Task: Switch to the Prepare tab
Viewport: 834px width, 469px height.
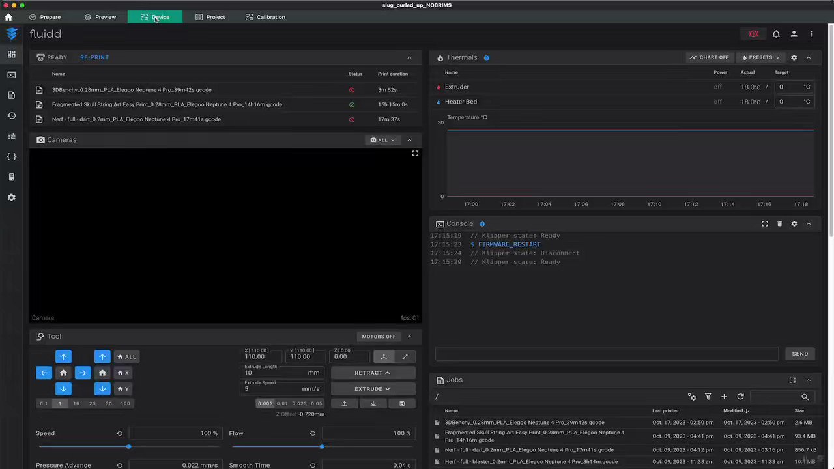Action: coord(45,17)
